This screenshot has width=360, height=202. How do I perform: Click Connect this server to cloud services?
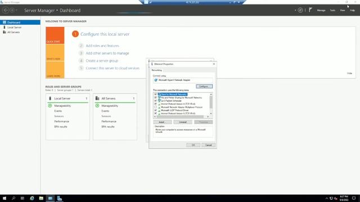[112, 68]
